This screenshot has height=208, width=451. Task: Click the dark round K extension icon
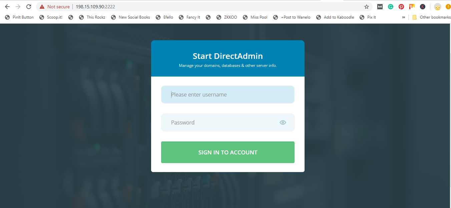point(423,7)
